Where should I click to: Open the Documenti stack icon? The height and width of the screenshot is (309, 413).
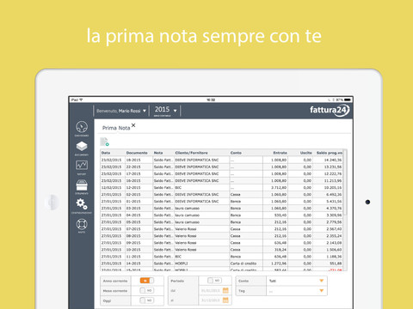(82, 146)
